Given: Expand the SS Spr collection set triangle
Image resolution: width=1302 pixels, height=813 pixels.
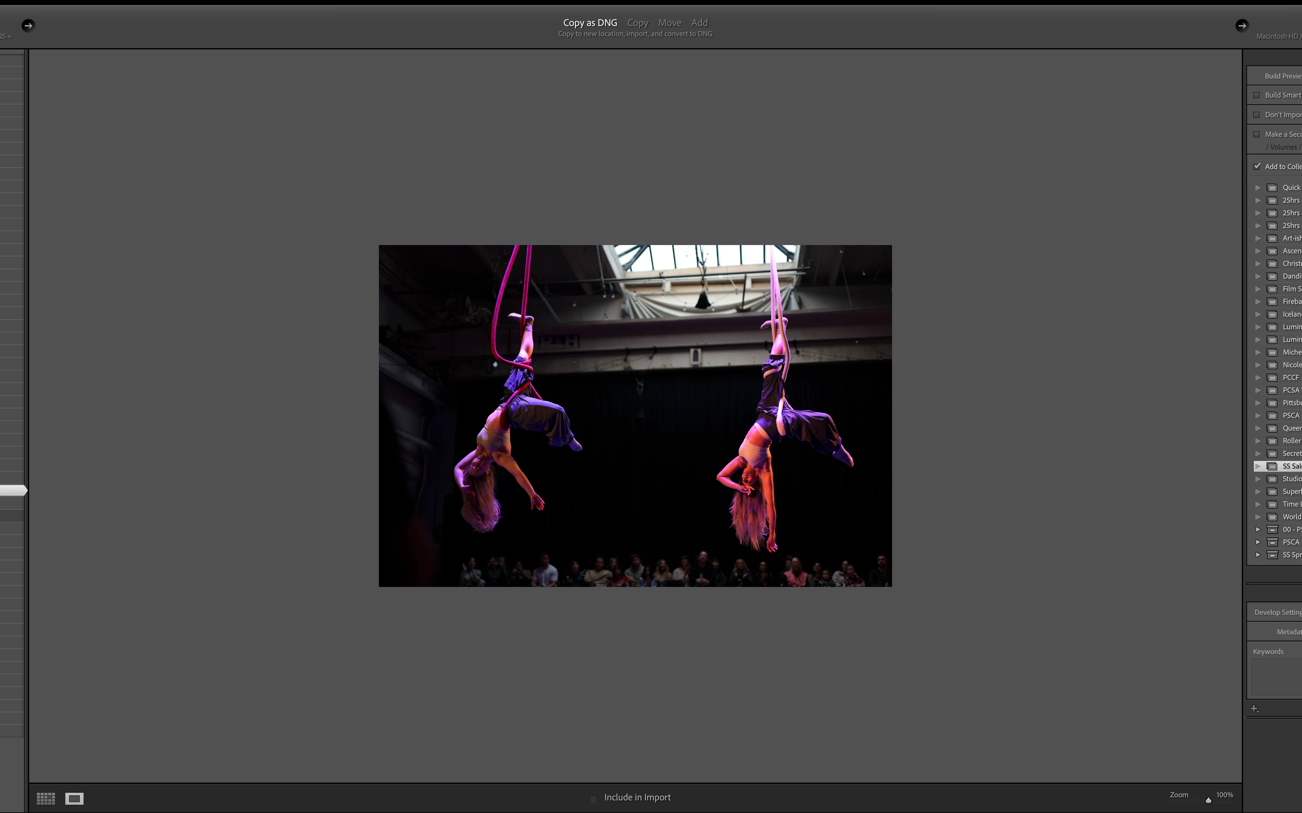Looking at the screenshot, I should coord(1258,555).
